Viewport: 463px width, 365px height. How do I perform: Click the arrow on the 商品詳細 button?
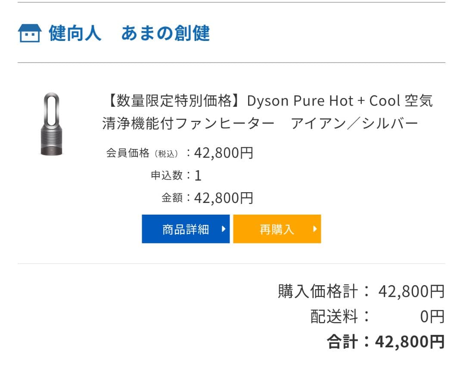click(223, 229)
